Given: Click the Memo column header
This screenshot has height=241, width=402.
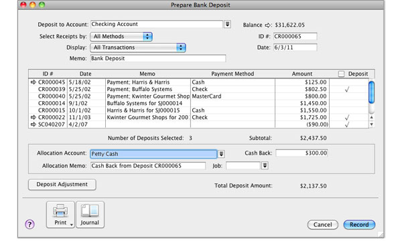Looking at the screenshot, I should [147, 74].
